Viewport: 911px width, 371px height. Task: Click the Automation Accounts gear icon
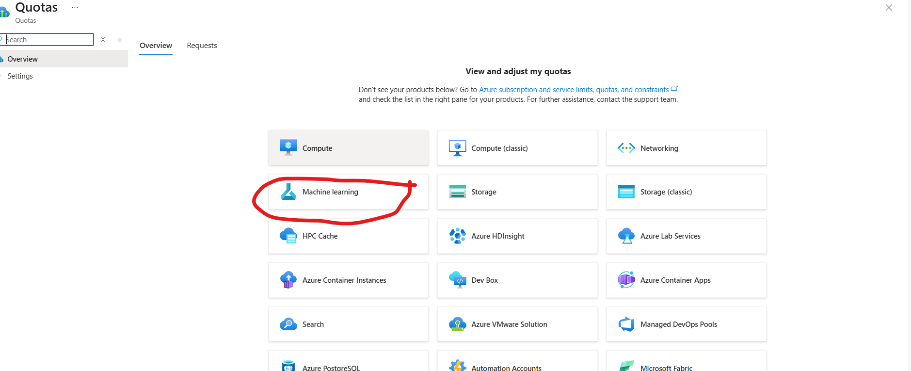point(457,366)
